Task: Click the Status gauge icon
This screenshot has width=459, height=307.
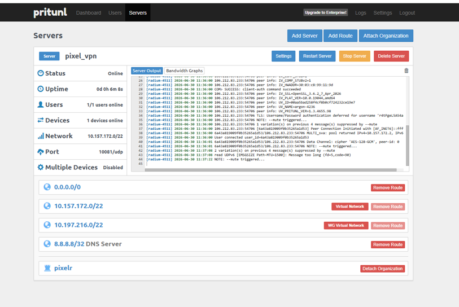Action: (x=41, y=73)
